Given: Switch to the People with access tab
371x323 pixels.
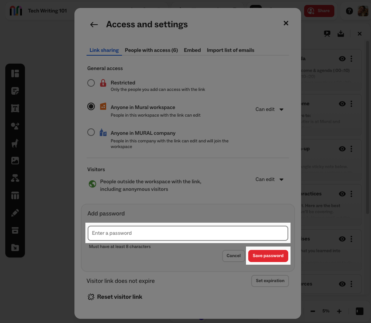Looking at the screenshot, I should pyautogui.click(x=151, y=50).
